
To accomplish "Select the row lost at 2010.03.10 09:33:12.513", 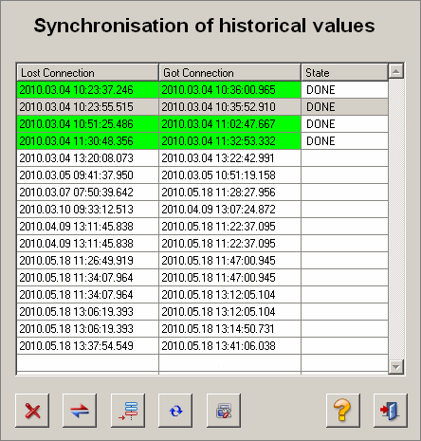I will 202,210.
